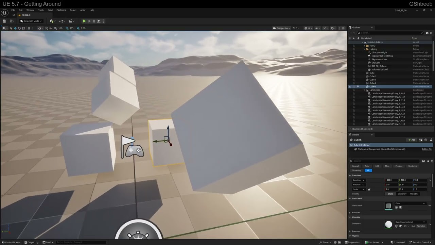Image resolution: width=435 pixels, height=245 pixels.
Task: Activate the Translate move tool
Action: pyautogui.click(x=15, y=28)
